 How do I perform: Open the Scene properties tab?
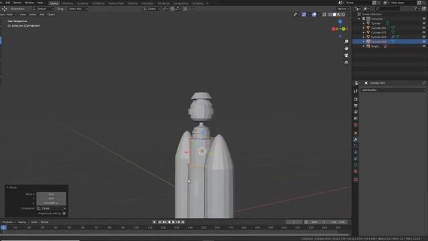355,118
